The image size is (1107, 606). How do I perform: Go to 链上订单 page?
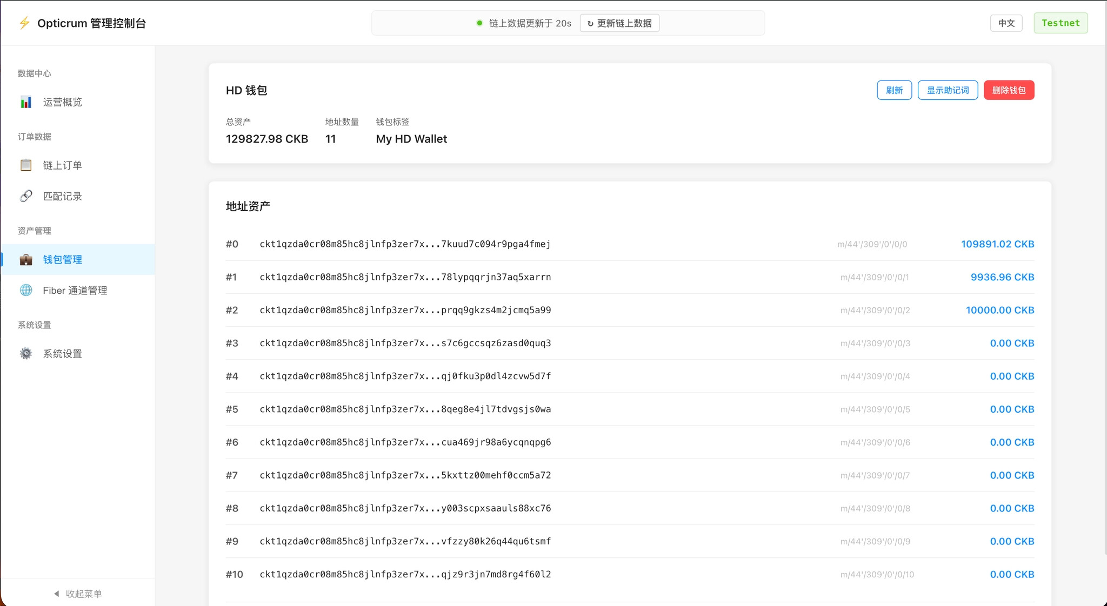click(78, 165)
